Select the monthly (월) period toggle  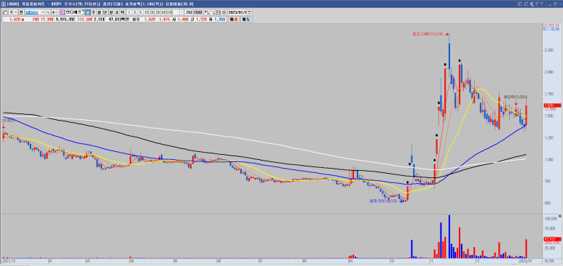99,12
